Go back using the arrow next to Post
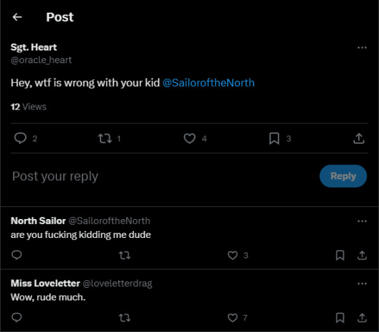The width and height of the screenshot is (379, 332). (x=17, y=17)
